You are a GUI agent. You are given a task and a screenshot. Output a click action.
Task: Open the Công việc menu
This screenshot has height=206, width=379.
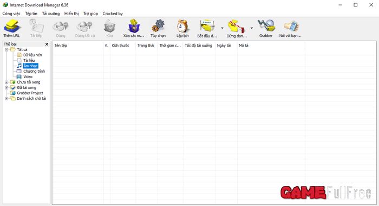(x=11, y=14)
